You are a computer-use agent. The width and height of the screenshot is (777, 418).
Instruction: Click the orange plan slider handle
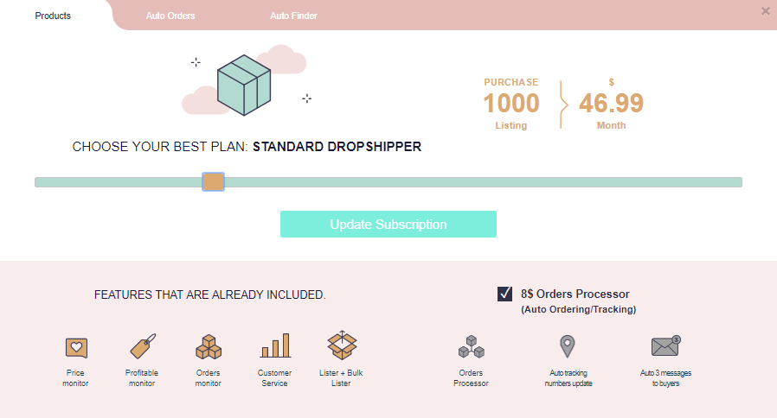click(213, 181)
